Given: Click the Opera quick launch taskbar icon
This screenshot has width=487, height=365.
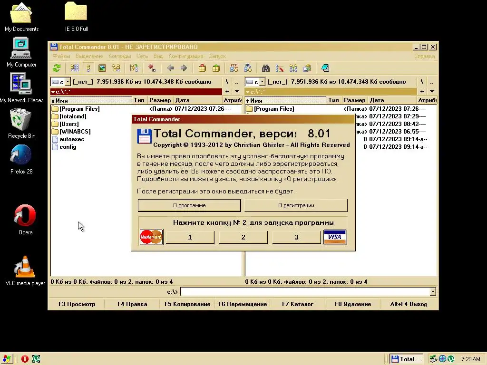Looking at the screenshot, I should point(25,359).
